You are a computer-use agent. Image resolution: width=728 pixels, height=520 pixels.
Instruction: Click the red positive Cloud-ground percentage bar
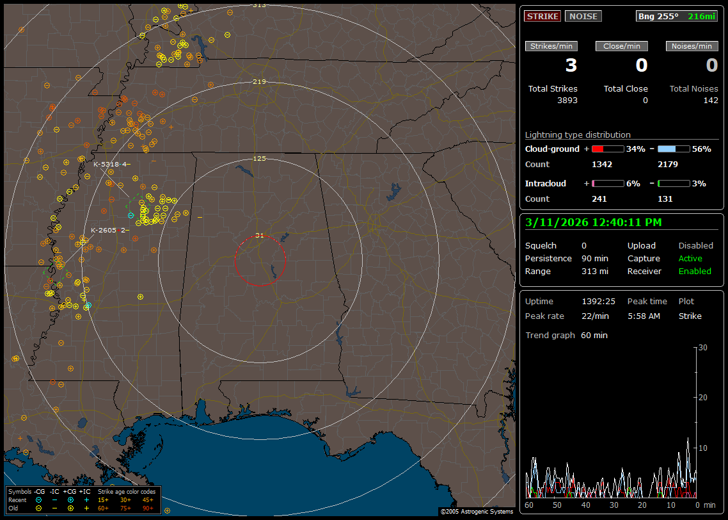(x=607, y=149)
